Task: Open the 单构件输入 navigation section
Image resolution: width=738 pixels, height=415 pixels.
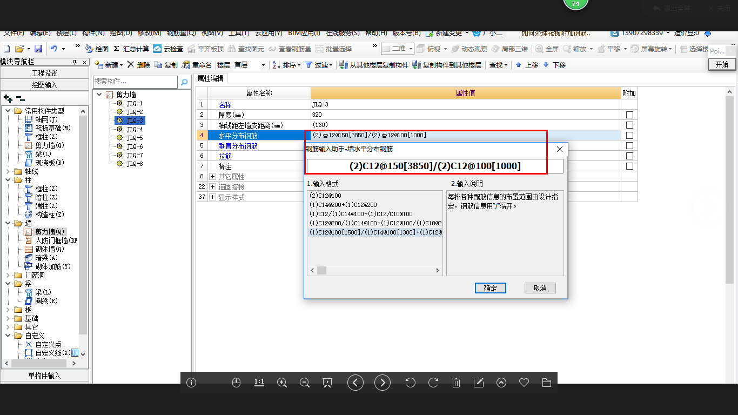Action: pyautogui.click(x=45, y=376)
